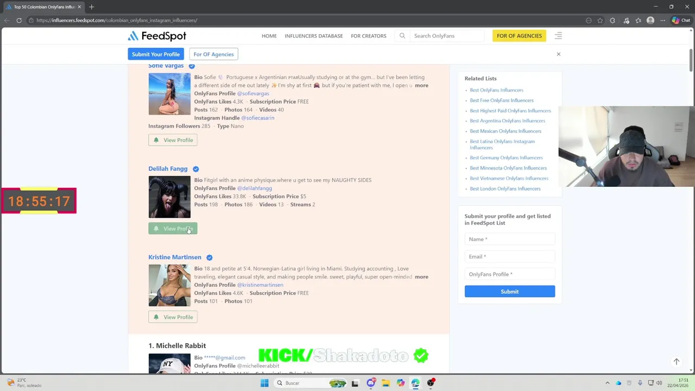Image resolution: width=695 pixels, height=391 pixels.
Task: Click the Submit Your Profile button
Action: pos(155,54)
